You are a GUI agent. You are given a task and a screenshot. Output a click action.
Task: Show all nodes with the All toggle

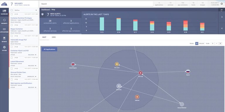pyautogui.click(x=197, y=43)
